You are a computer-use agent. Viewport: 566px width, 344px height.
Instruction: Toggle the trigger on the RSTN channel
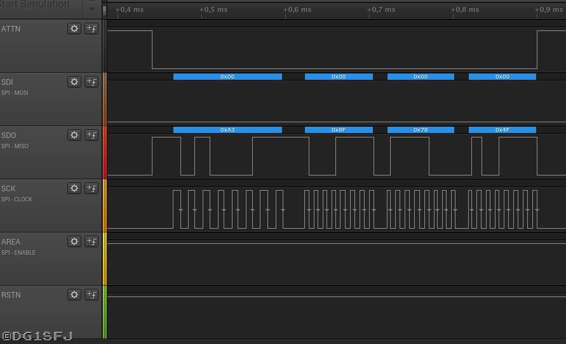click(91, 295)
